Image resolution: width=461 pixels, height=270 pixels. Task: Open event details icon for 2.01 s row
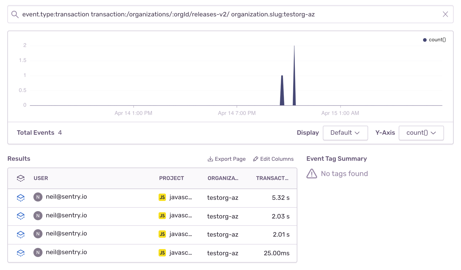coord(21,234)
